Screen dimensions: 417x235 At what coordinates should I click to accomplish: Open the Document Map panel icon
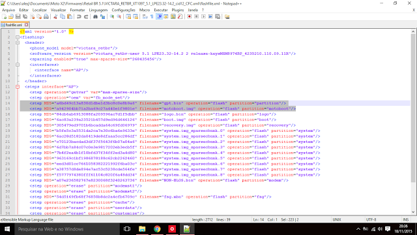coord(173,17)
